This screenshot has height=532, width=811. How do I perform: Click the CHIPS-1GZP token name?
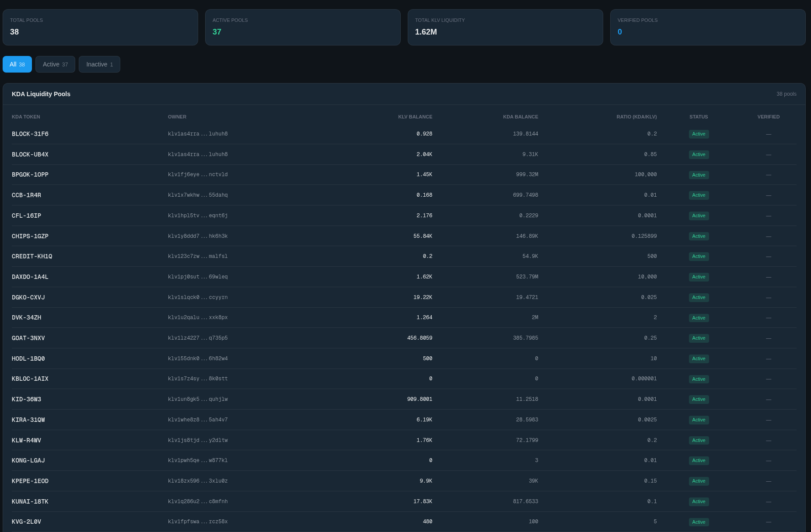point(30,236)
